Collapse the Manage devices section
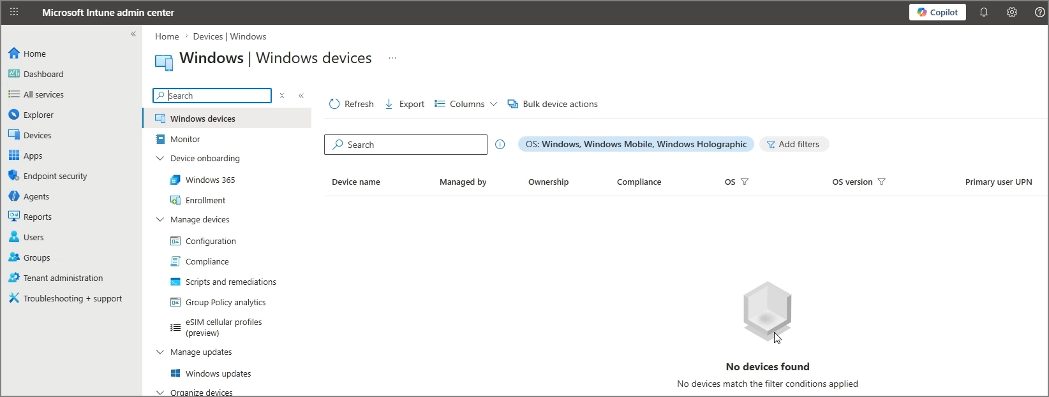 (160, 219)
